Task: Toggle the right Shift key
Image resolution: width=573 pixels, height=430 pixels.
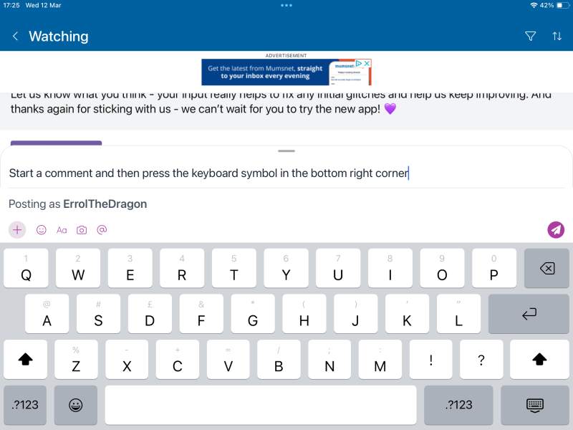Action: pyautogui.click(x=539, y=360)
